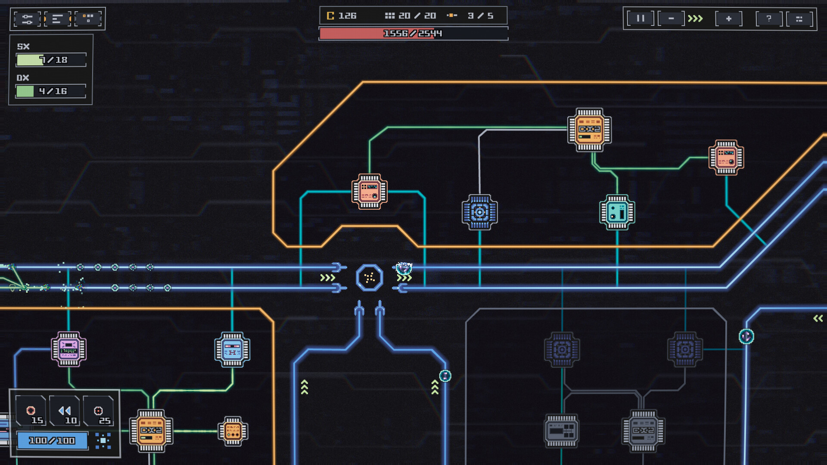Click the teal node on the right blue path

point(746,336)
